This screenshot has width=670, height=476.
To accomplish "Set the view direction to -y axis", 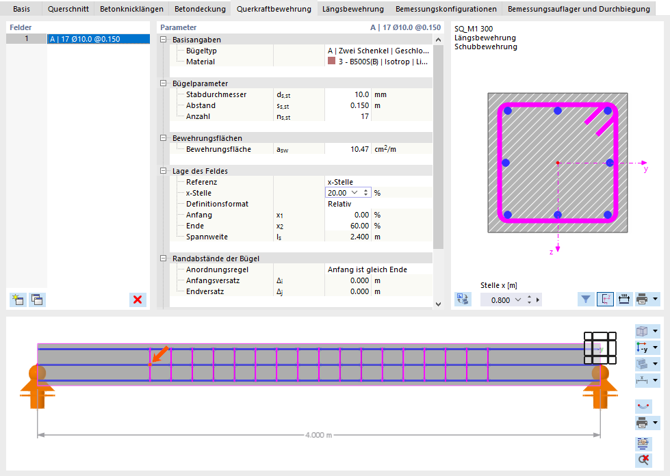I will click(642, 347).
